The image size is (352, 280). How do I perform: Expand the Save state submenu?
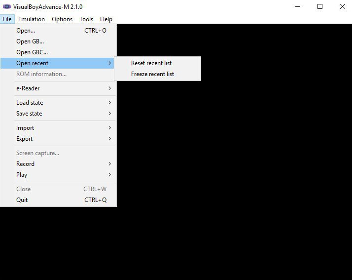click(58, 114)
